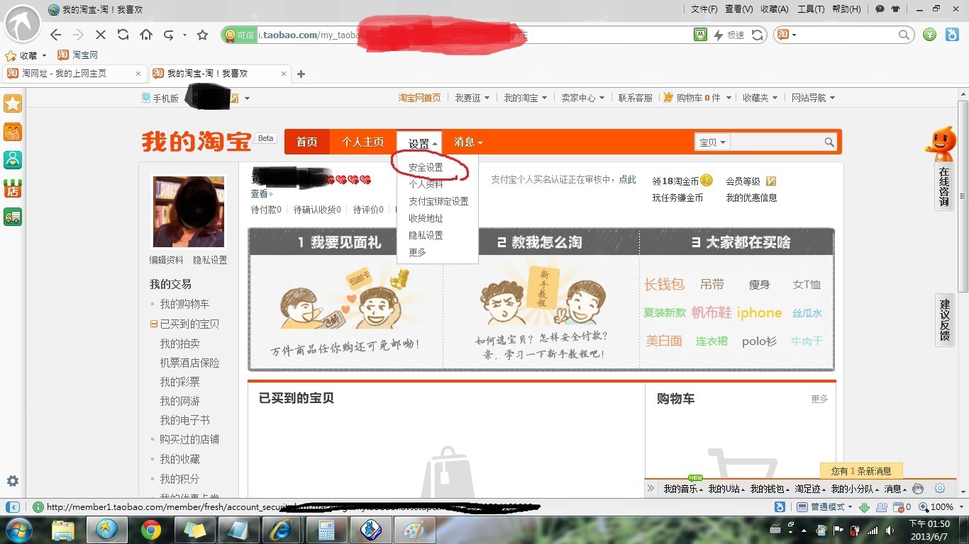Viewport: 969px width, 544px height.
Task: Click the 在线咨询 side button
Action: 944,186
